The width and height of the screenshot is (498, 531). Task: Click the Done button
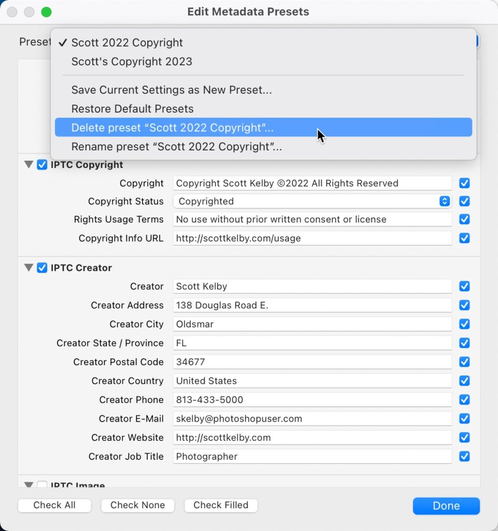coord(446,506)
